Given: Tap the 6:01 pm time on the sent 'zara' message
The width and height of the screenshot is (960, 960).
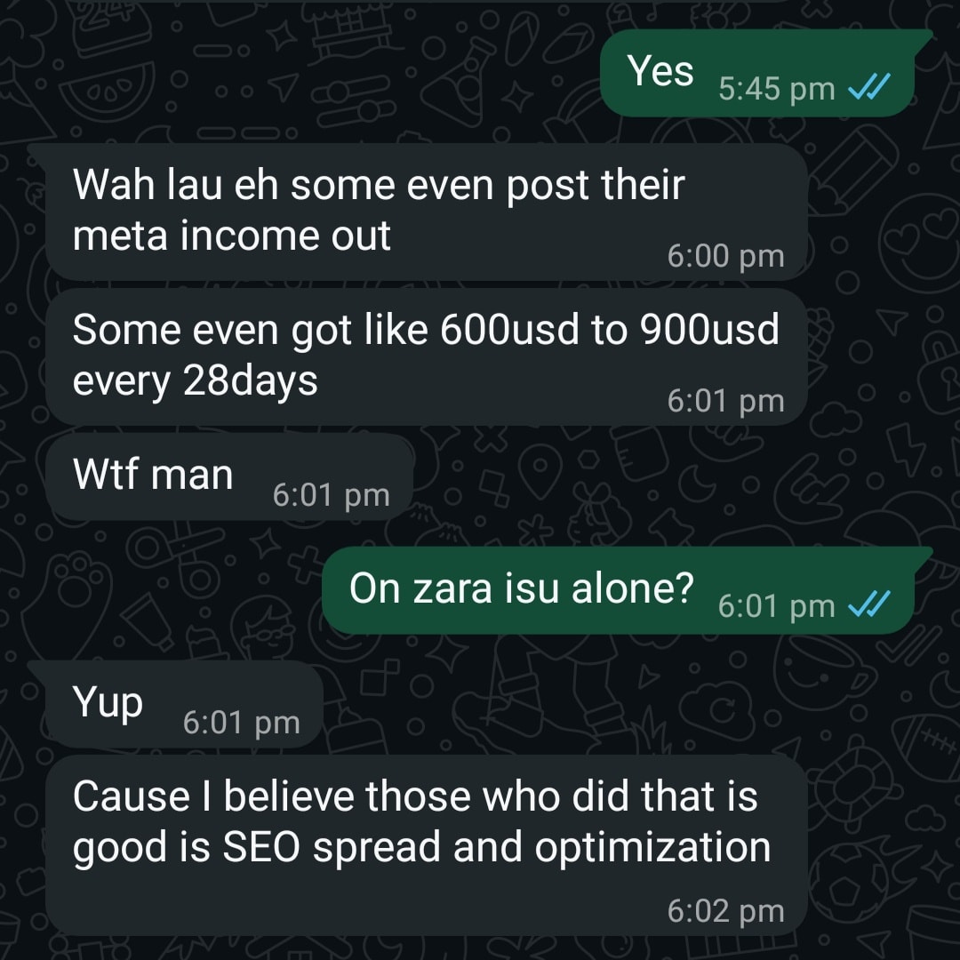Looking at the screenshot, I should (776, 606).
